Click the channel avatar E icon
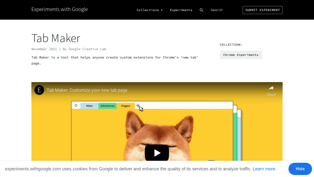The image size is (314, 177). coord(39,90)
